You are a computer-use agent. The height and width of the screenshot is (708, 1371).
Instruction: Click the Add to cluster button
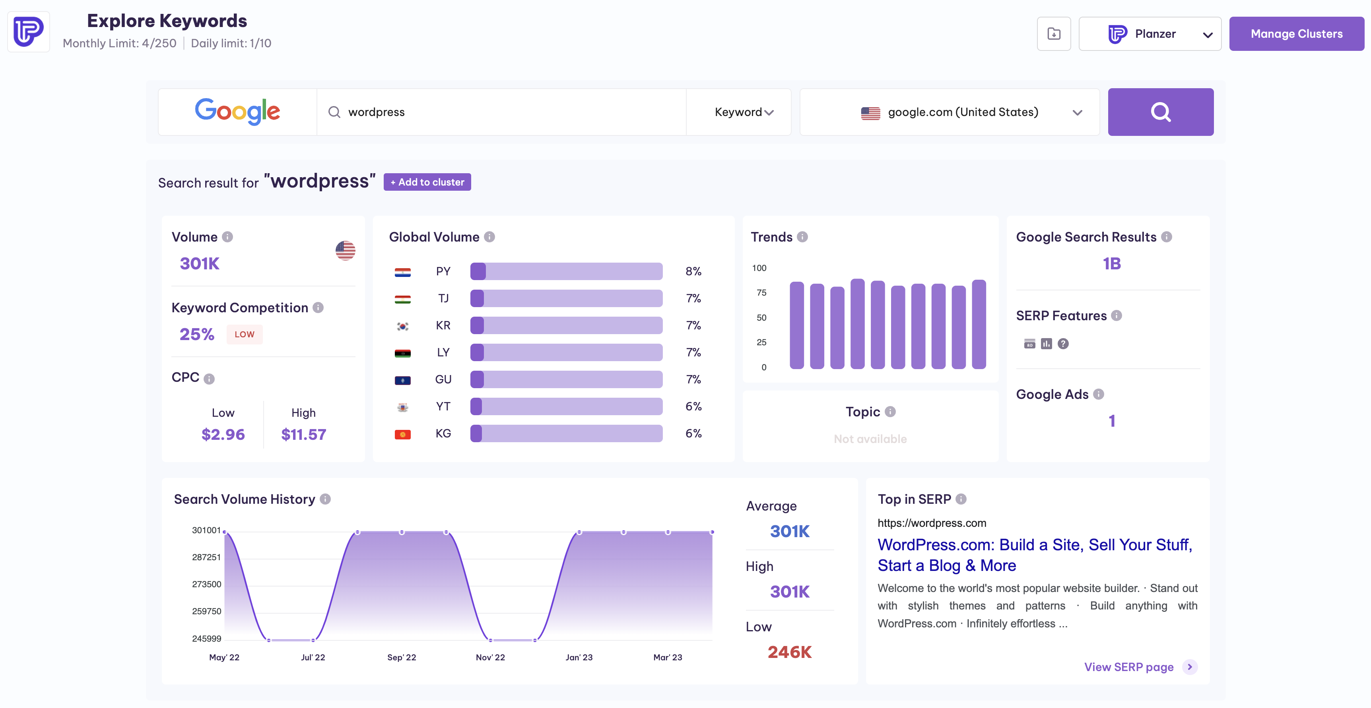(427, 182)
